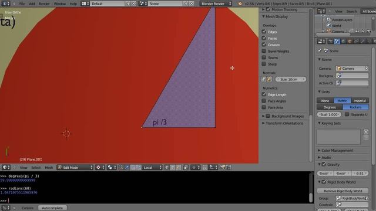
Task: Click the Blender logo in info header
Action: 240,4
